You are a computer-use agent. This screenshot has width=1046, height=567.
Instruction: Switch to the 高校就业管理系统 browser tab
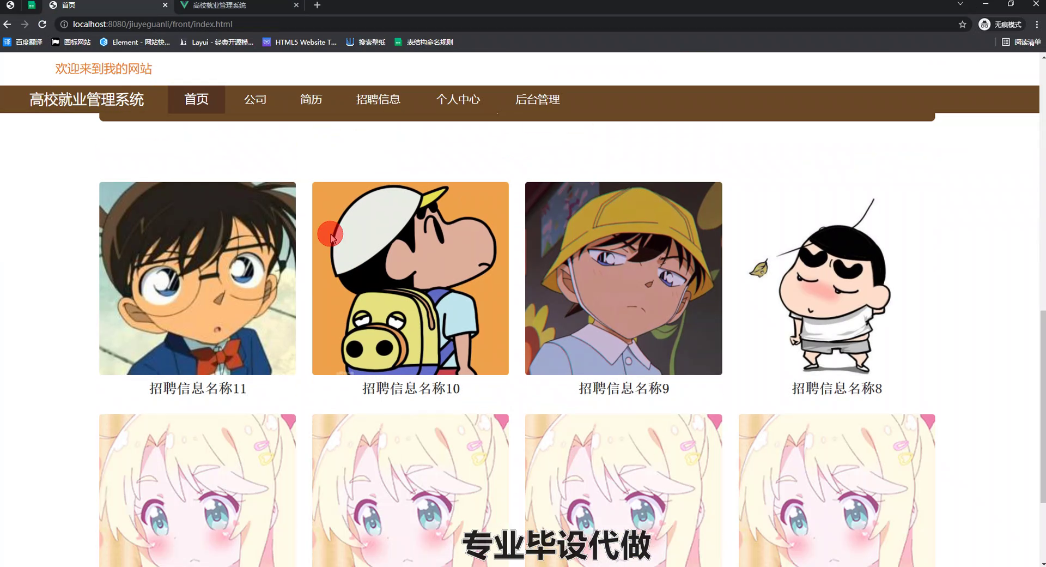[239, 5]
